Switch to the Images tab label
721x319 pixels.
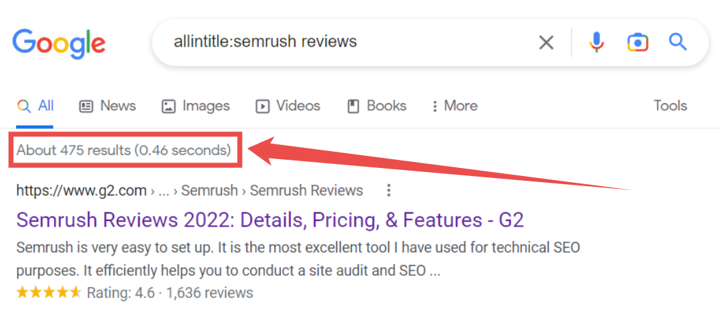(206, 106)
